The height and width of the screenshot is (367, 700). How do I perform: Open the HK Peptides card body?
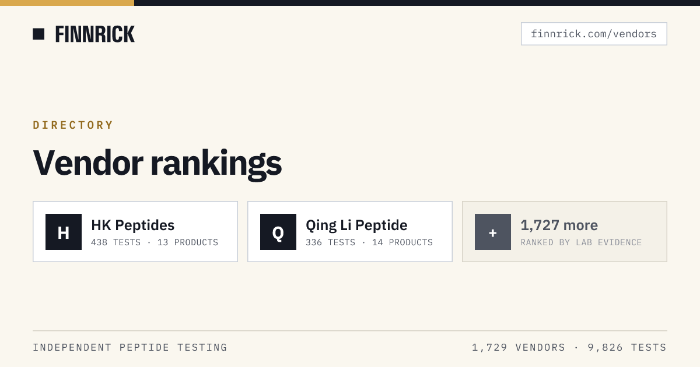click(135, 232)
